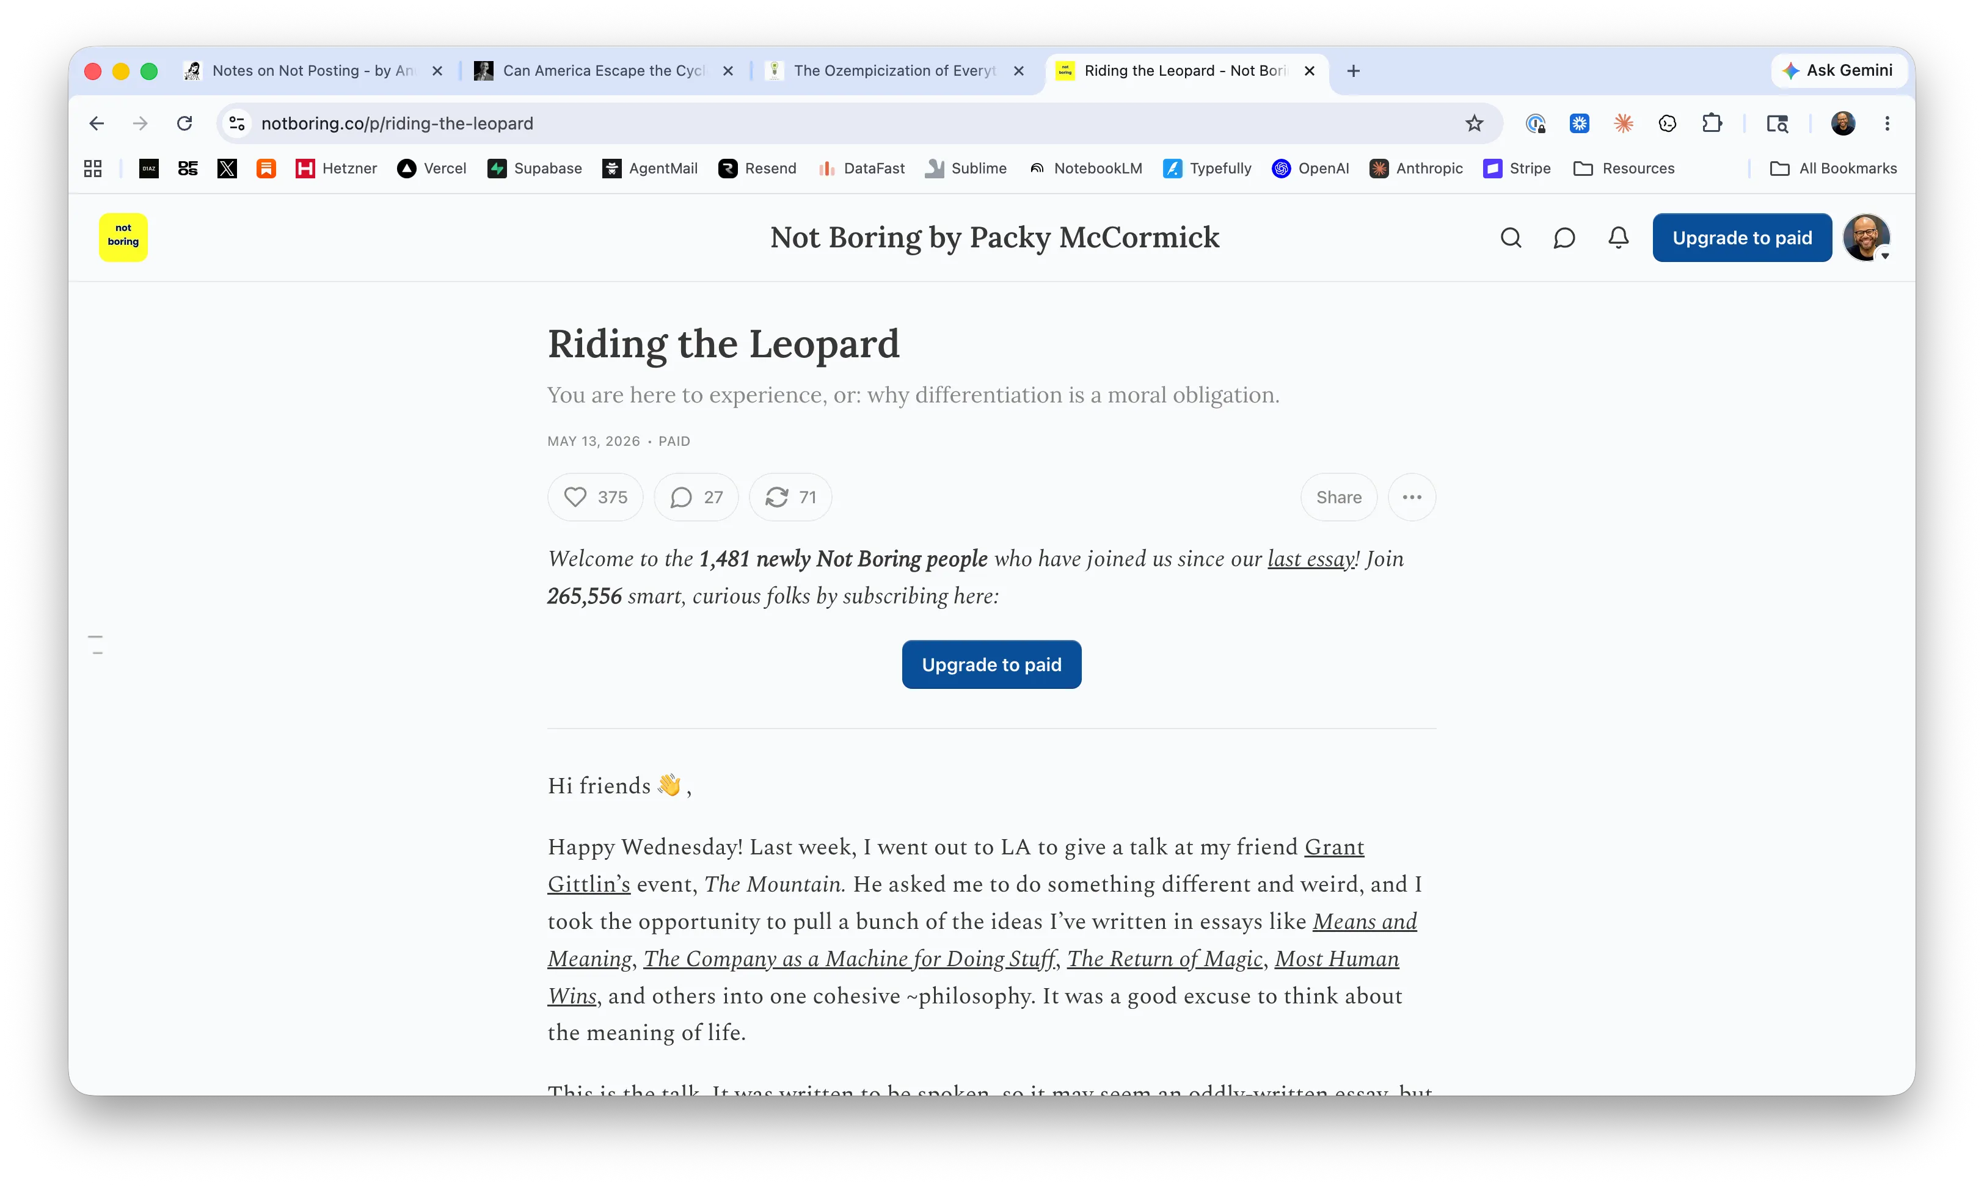Screen dimensions: 1984x1186
Task: Open the OpenAI bookmark
Action: click(1311, 168)
